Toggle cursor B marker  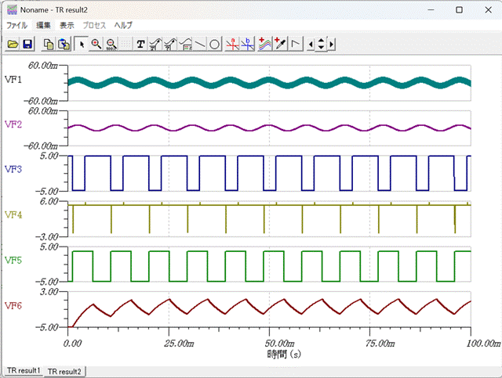(x=247, y=45)
